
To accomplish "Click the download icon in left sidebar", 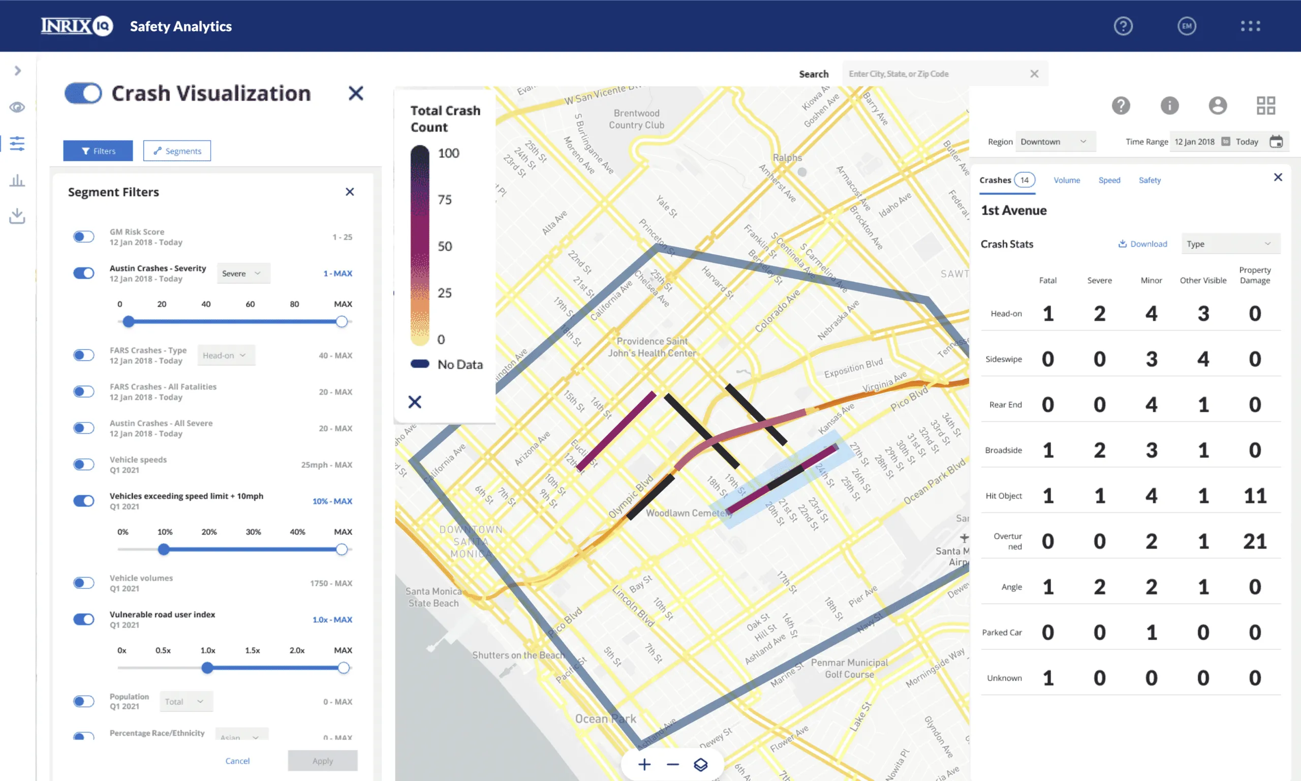I will tap(17, 216).
